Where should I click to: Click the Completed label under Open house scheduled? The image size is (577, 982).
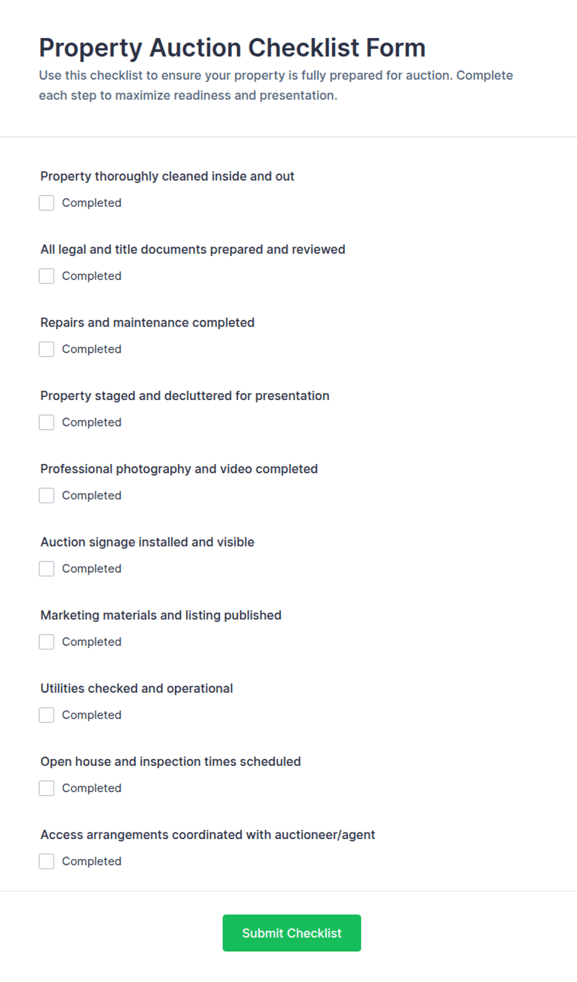click(x=92, y=788)
